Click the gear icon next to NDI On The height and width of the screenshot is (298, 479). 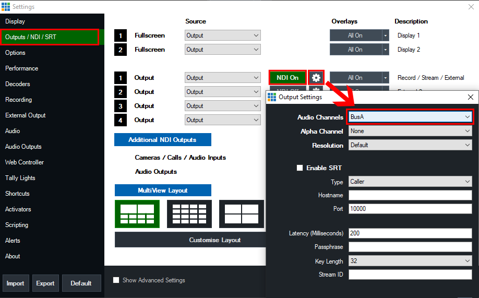coord(316,78)
